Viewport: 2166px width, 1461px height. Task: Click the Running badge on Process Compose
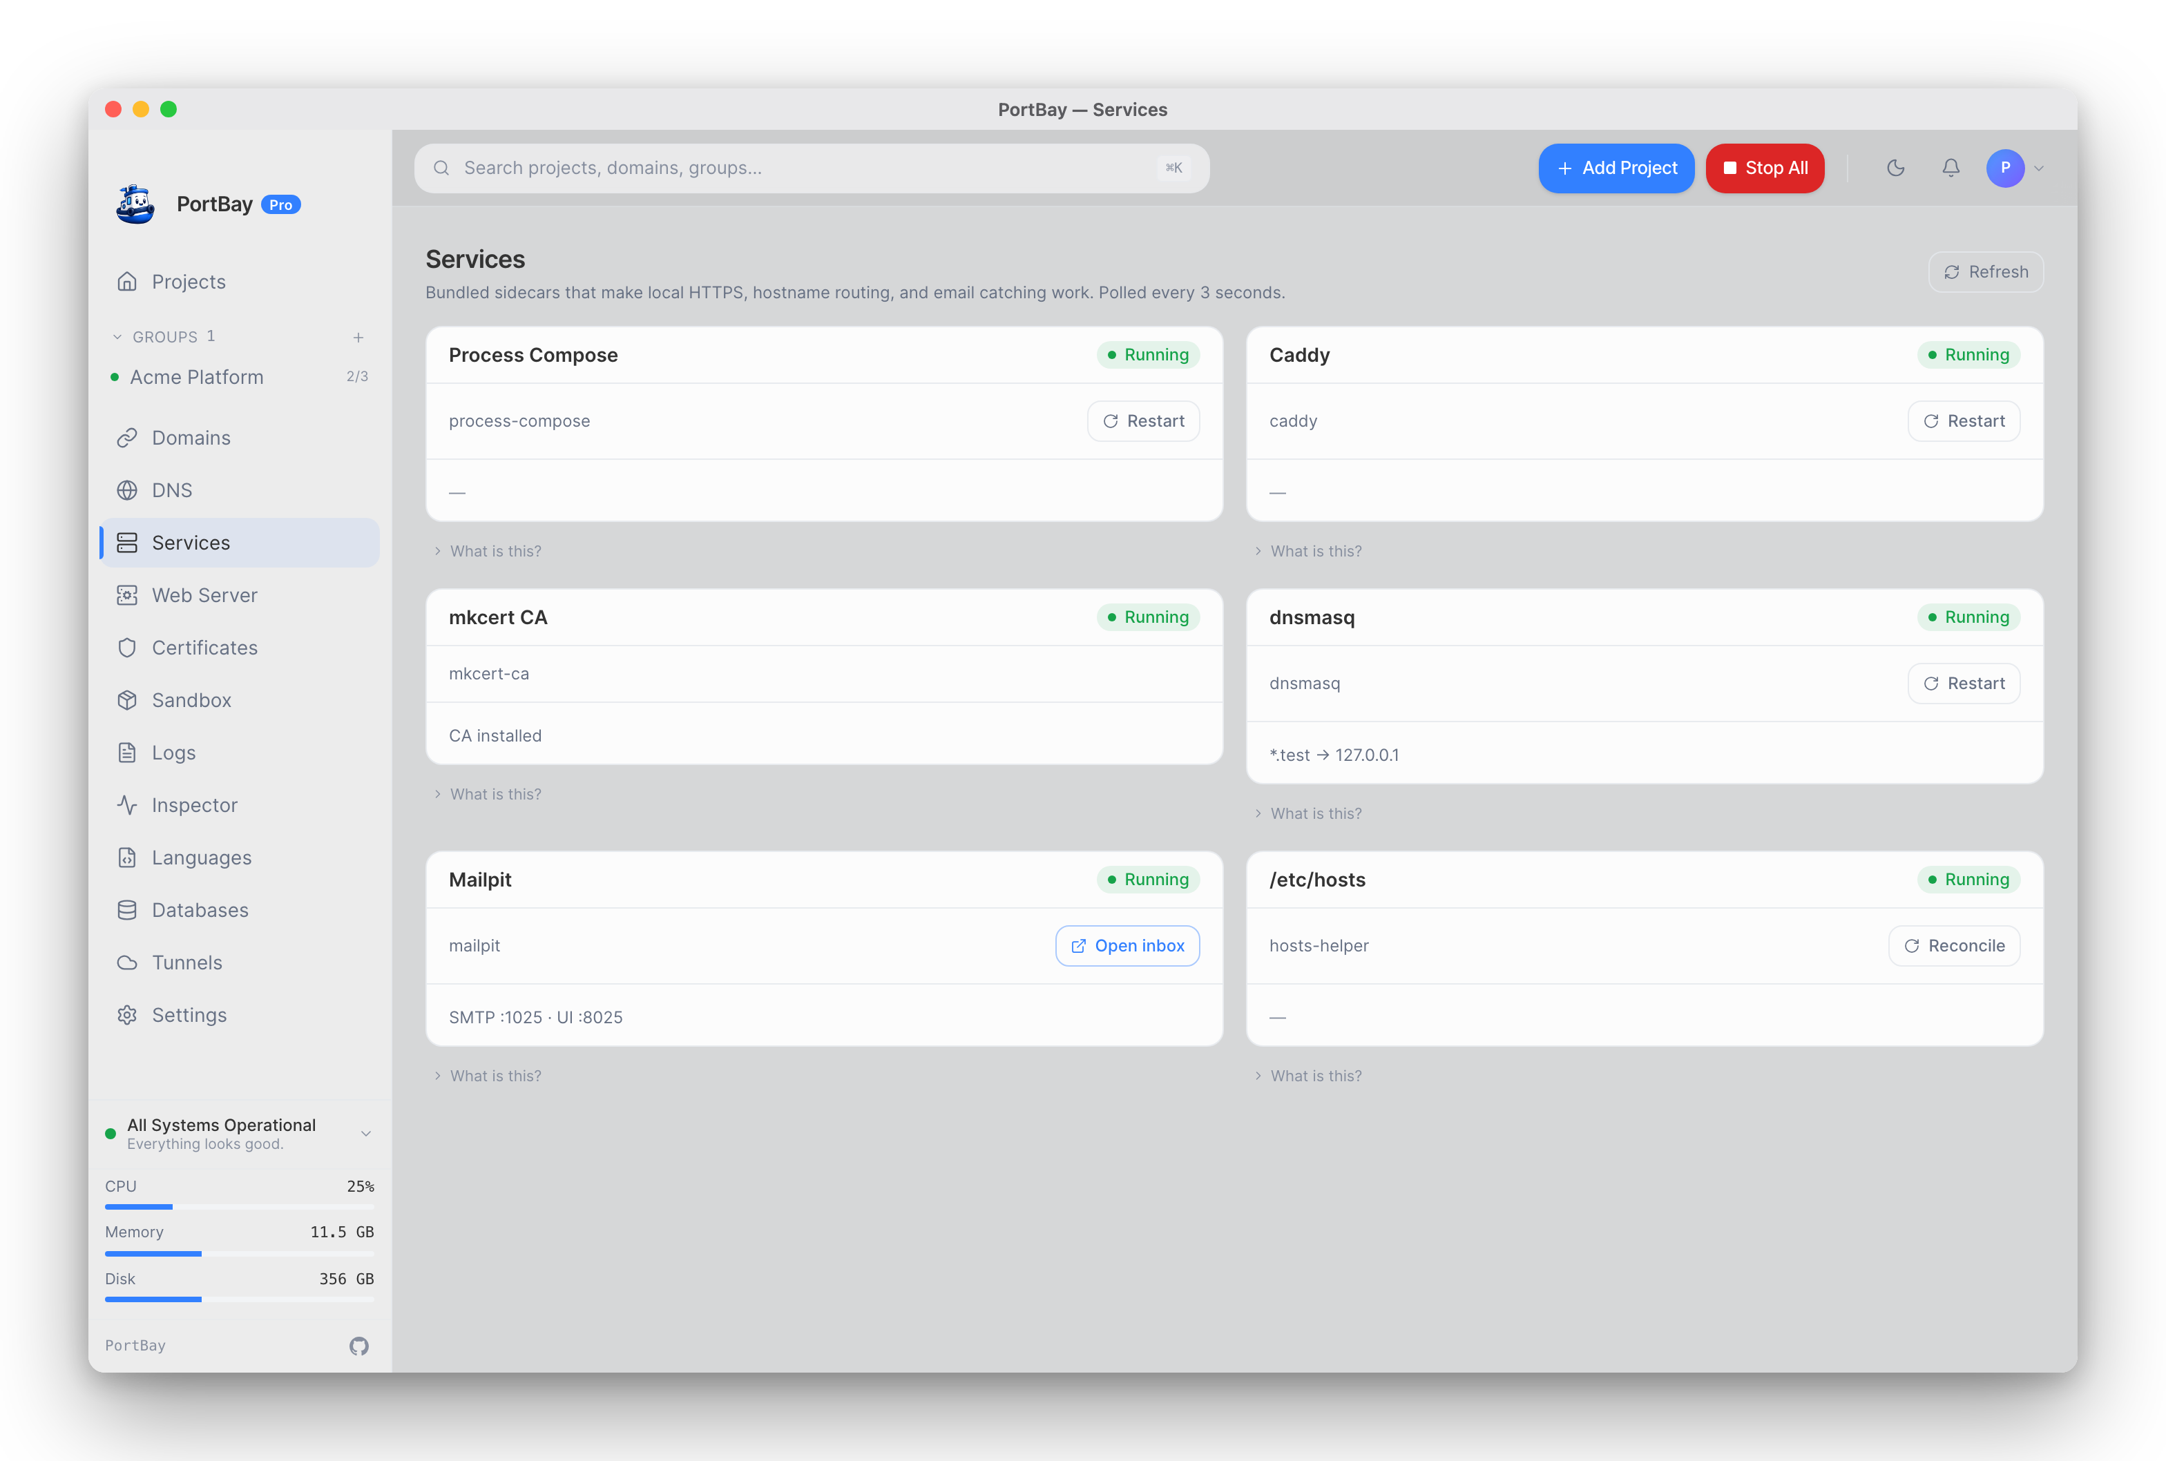(x=1148, y=355)
